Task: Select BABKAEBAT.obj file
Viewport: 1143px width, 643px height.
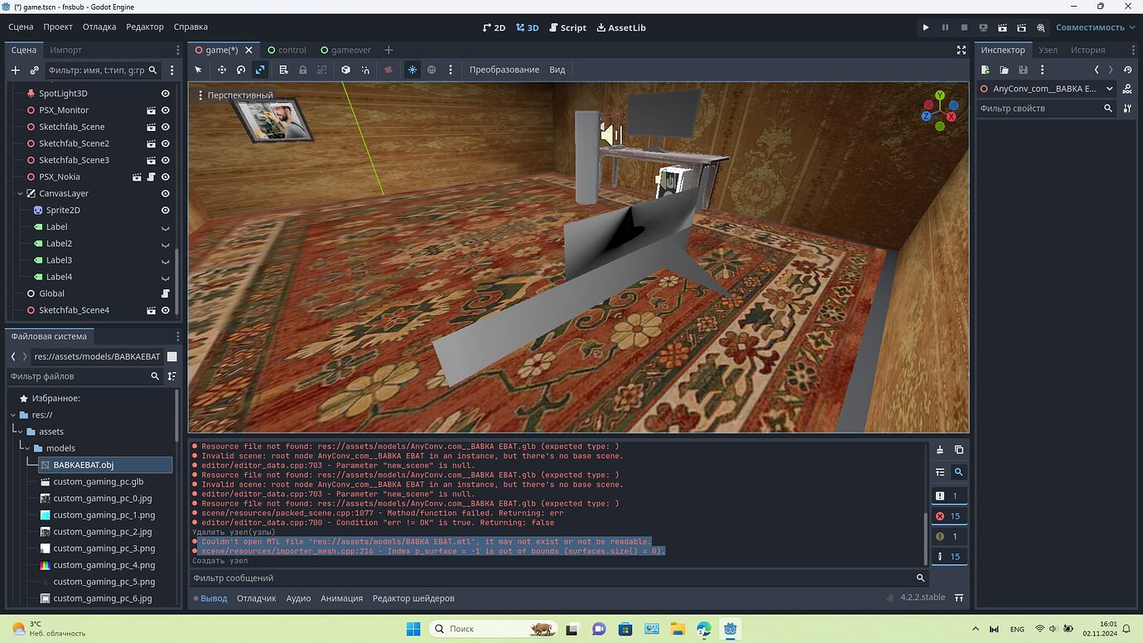Action: pos(105,465)
